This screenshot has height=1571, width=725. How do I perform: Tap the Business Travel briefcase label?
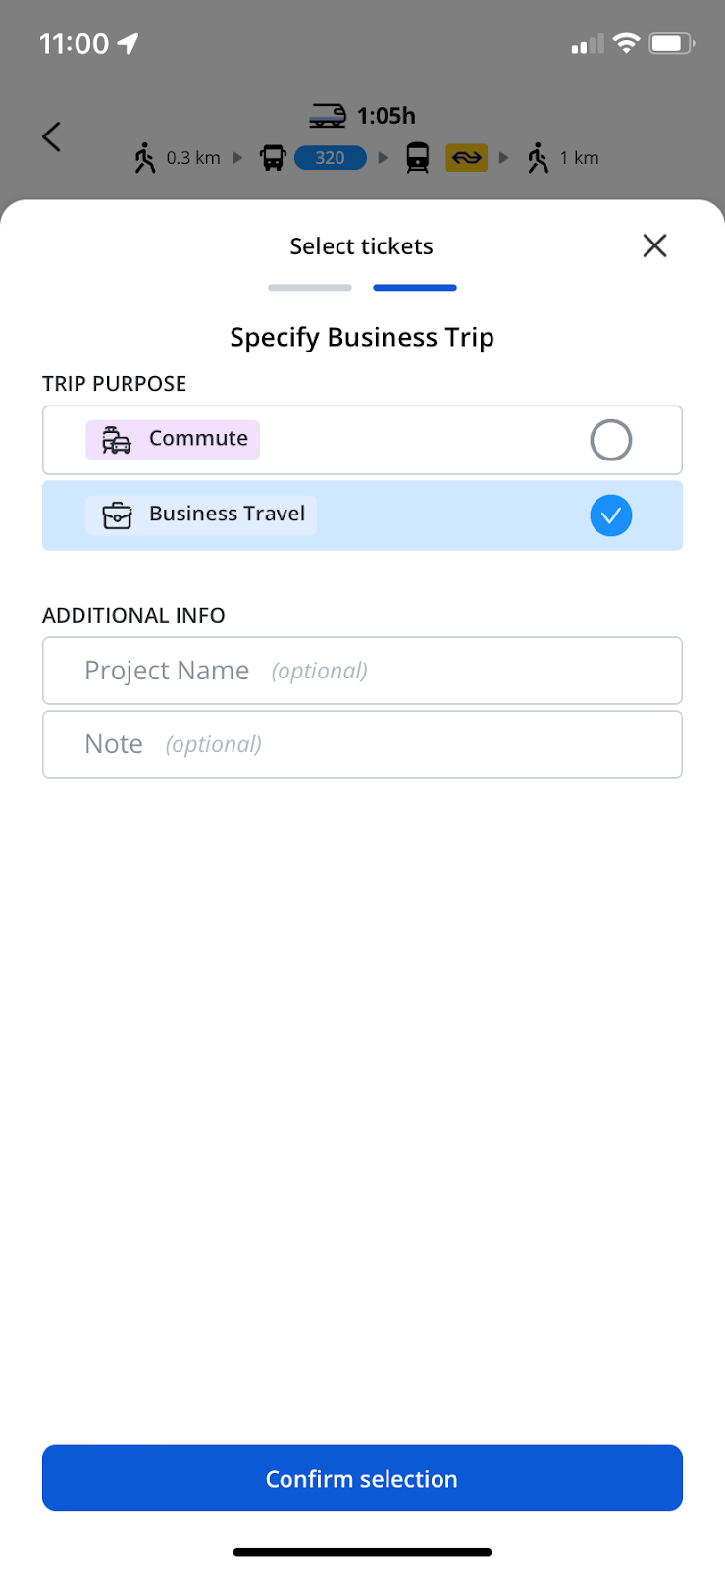pos(201,515)
